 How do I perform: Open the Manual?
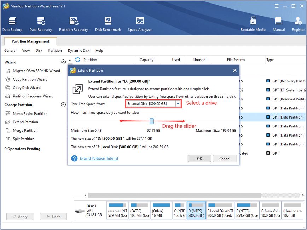279,24
